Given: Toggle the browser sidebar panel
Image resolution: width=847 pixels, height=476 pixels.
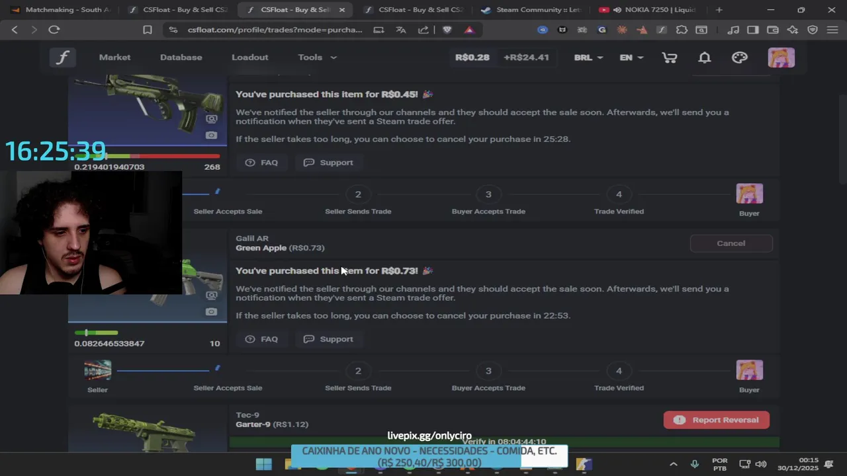Looking at the screenshot, I should click(752, 30).
